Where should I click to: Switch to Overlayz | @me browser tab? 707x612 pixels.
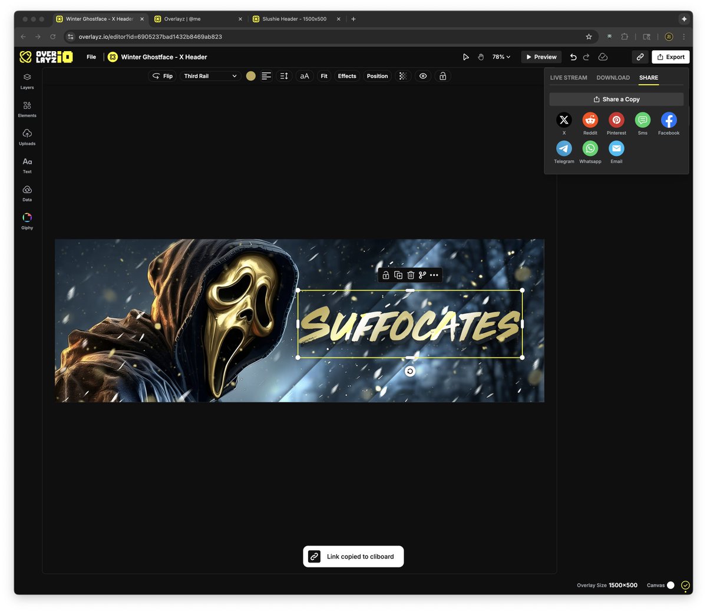[199, 19]
